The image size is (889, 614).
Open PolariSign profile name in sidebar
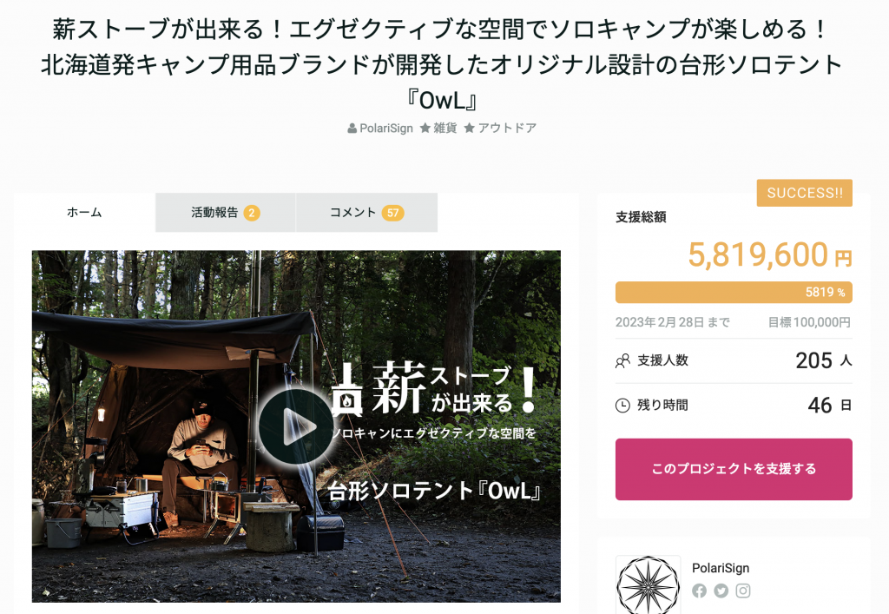[x=721, y=568]
